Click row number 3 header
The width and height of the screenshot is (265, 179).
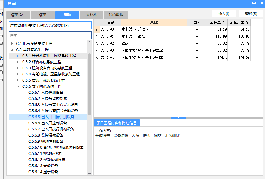coord(97,44)
